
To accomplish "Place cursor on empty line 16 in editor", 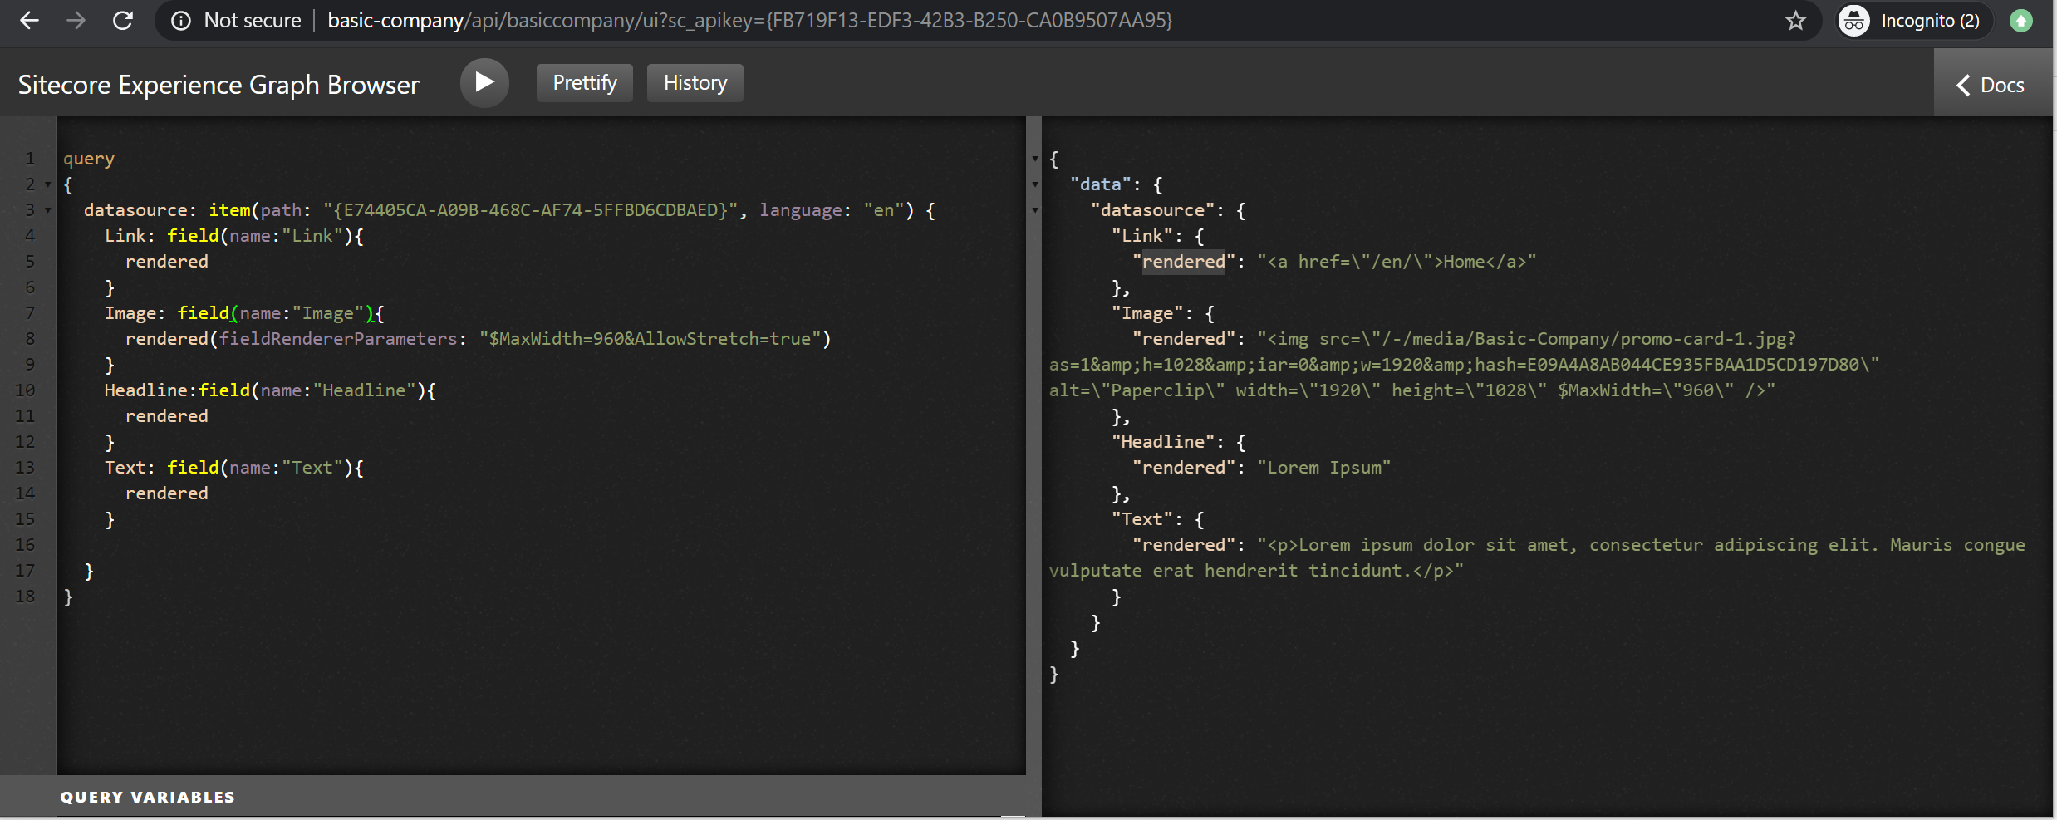I will pyautogui.click(x=332, y=545).
